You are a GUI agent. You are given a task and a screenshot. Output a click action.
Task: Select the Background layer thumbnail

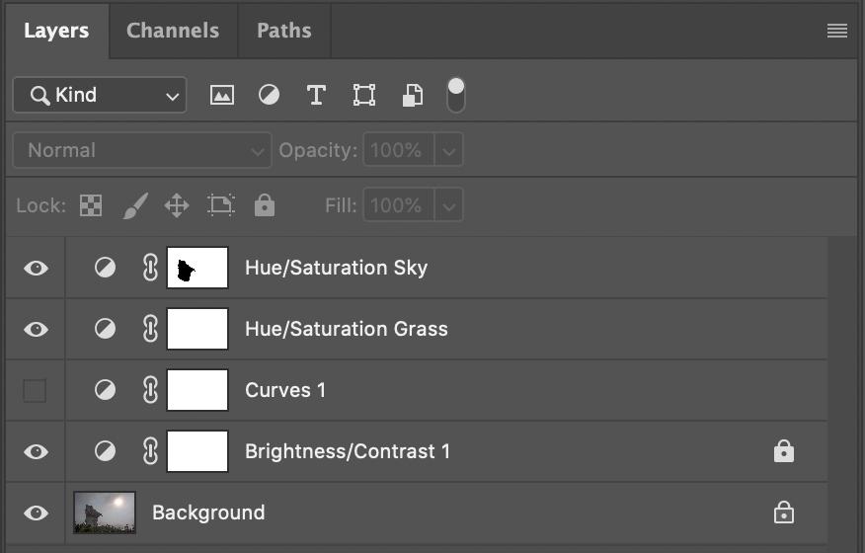click(105, 513)
